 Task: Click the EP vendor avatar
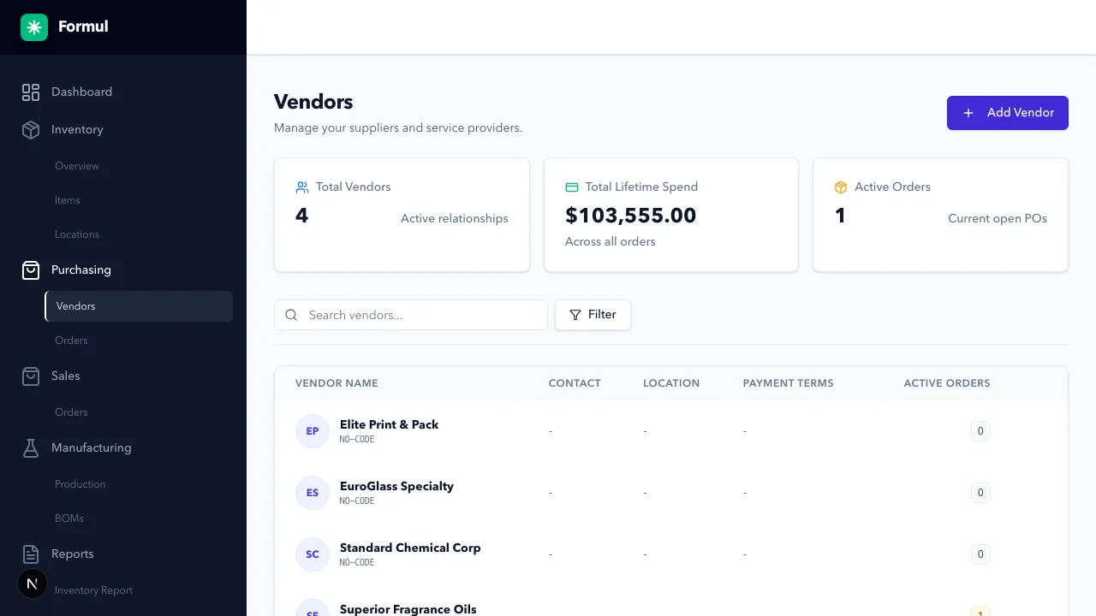pos(313,431)
